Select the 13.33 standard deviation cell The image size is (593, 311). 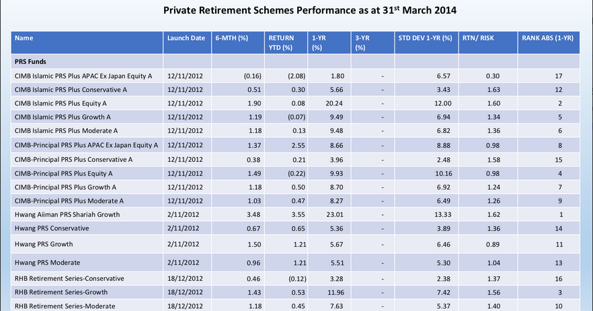pyautogui.click(x=442, y=215)
